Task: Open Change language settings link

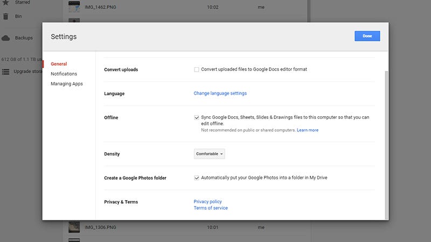Action: pyautogui.click(x=220, y=93)
